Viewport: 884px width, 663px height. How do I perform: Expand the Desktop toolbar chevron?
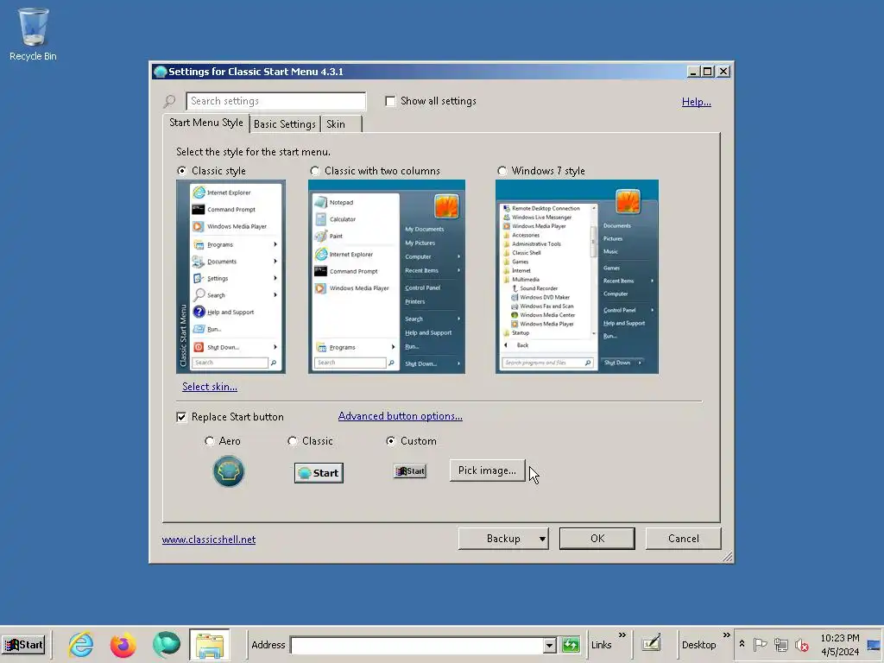[726, 635]
